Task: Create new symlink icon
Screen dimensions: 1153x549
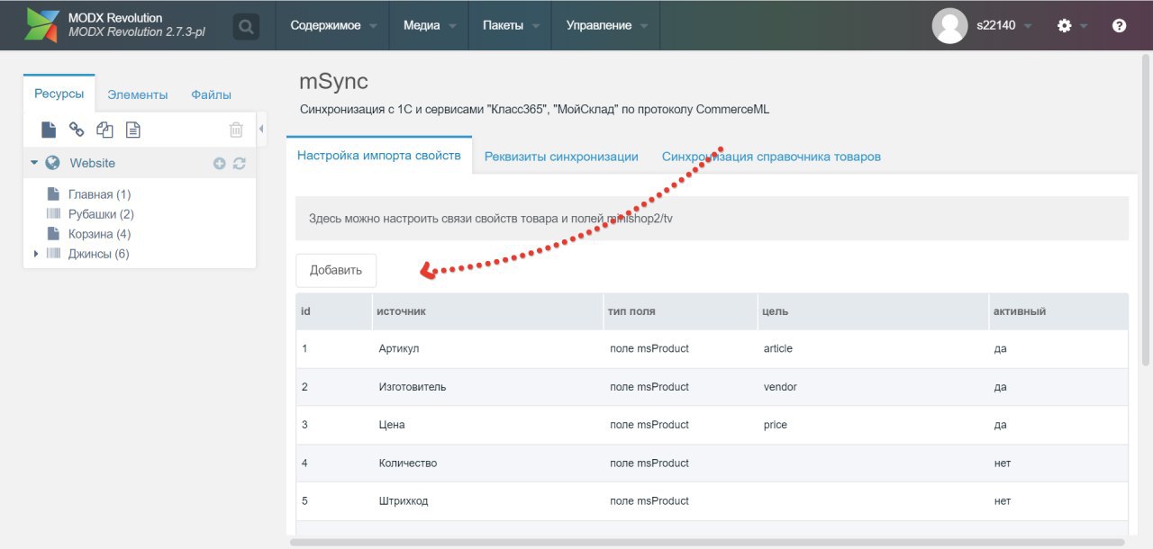Action: click(104, 130)
